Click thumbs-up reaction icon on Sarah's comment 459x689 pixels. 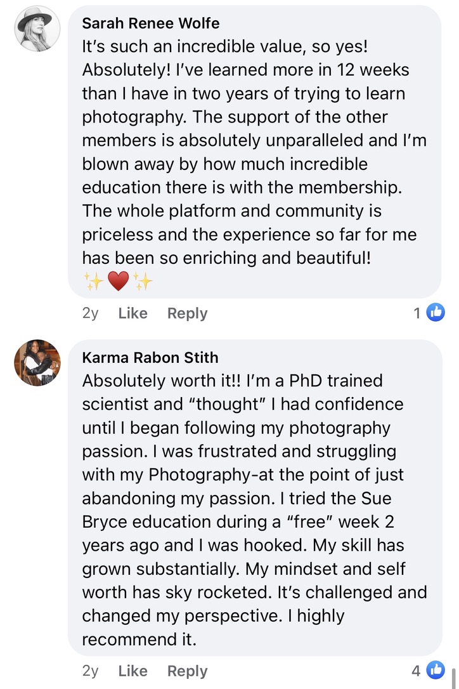tap(436, 312)
